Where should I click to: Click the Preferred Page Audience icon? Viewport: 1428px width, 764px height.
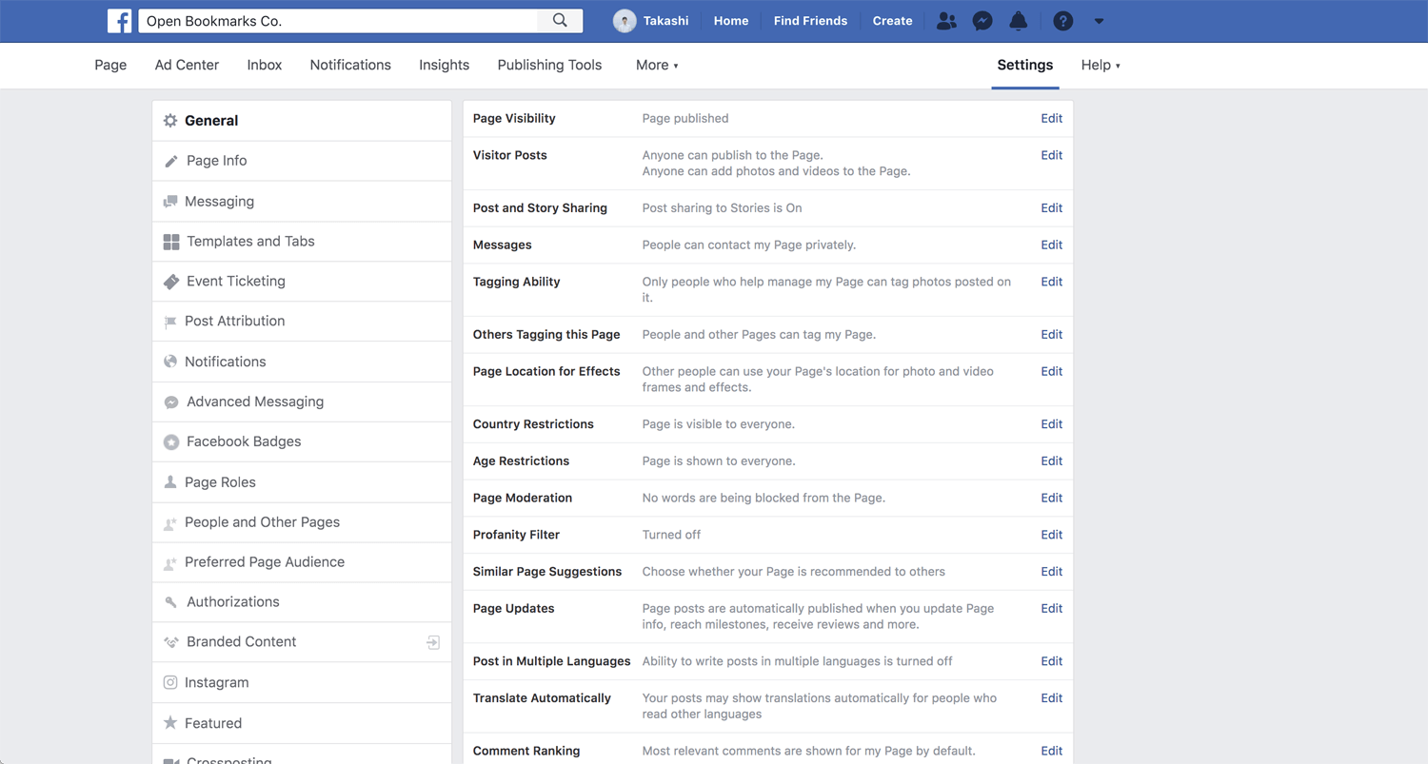click(x=170, y=563)
